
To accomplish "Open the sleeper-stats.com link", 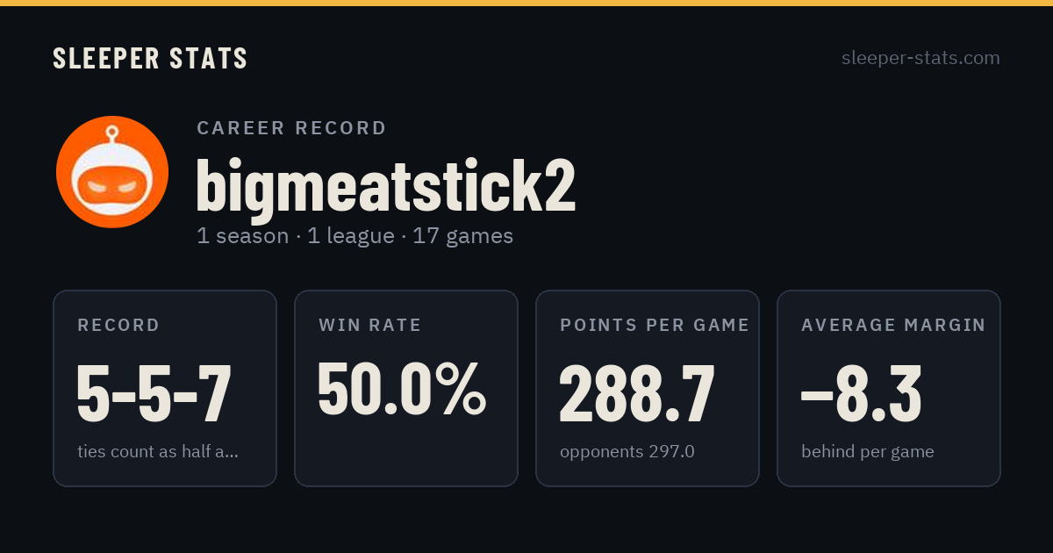I will pyautogui.click(x=920, y=58).
